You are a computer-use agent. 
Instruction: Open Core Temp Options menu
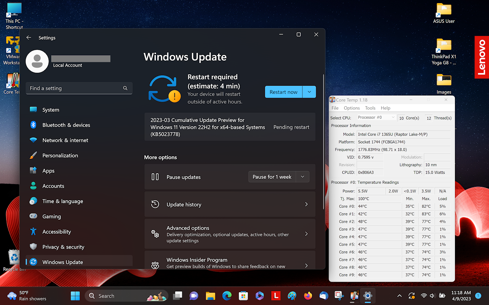[352, 108]
